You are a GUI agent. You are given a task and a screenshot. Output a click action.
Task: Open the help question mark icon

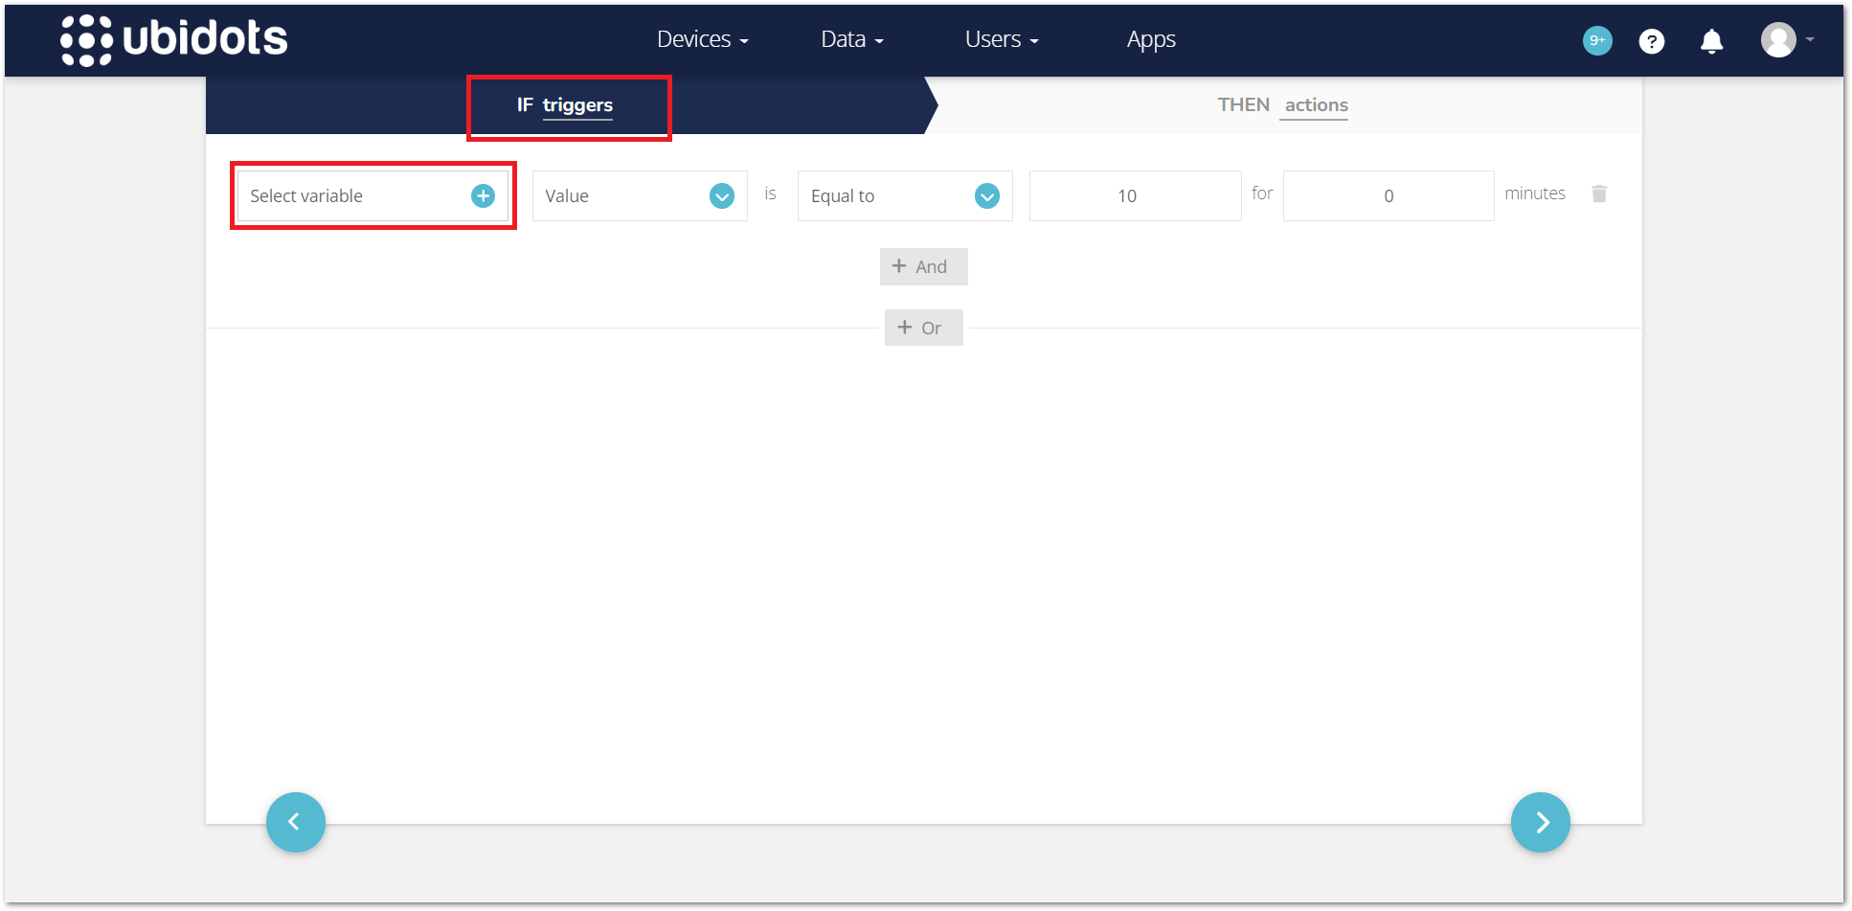[1651, 41]
